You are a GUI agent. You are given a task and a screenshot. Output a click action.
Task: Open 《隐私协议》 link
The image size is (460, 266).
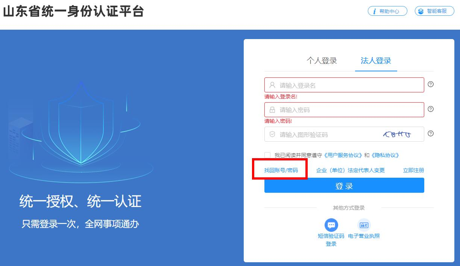(x=385, y=155)
